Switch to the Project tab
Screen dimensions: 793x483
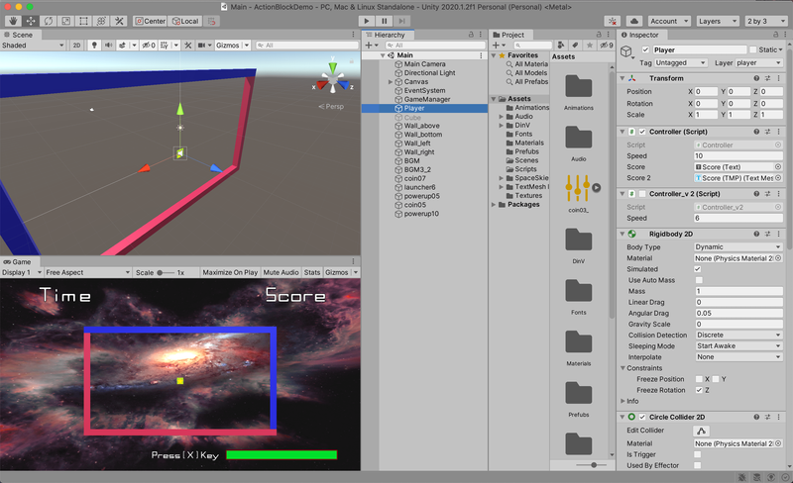pos(512,35)
